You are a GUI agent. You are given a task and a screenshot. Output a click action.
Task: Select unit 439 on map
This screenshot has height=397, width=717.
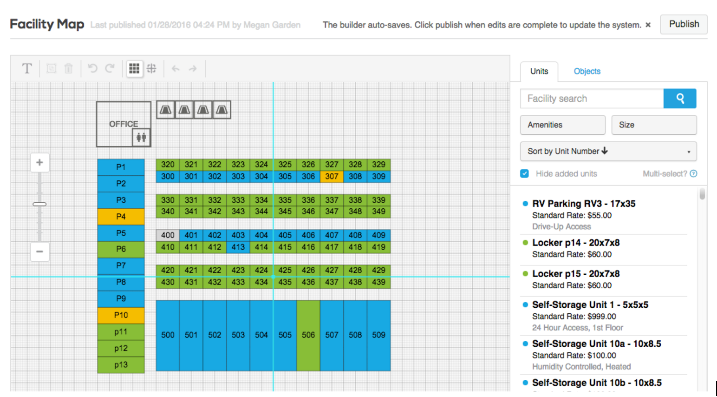pyautogui.click(x=378, y=282)
